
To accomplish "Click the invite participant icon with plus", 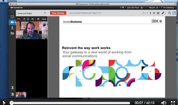I will point(12,87).
